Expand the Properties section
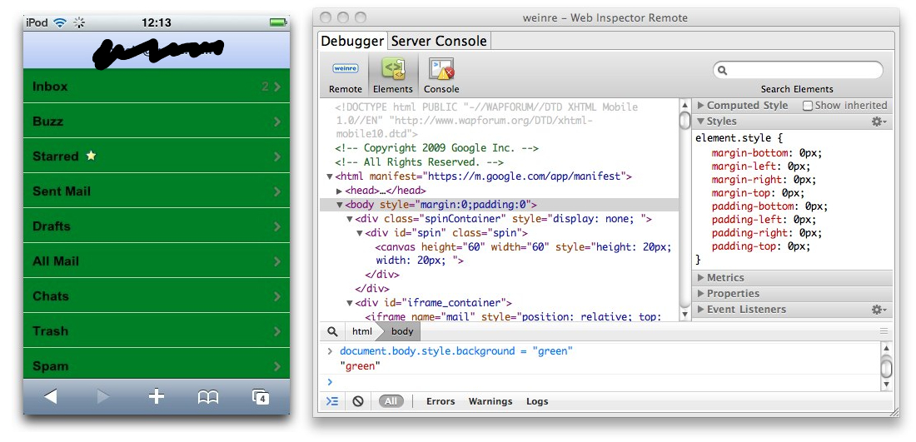Image resolution: width=916 pixels, height=442 pixels. pyautogui.click(x=701, y=294)
